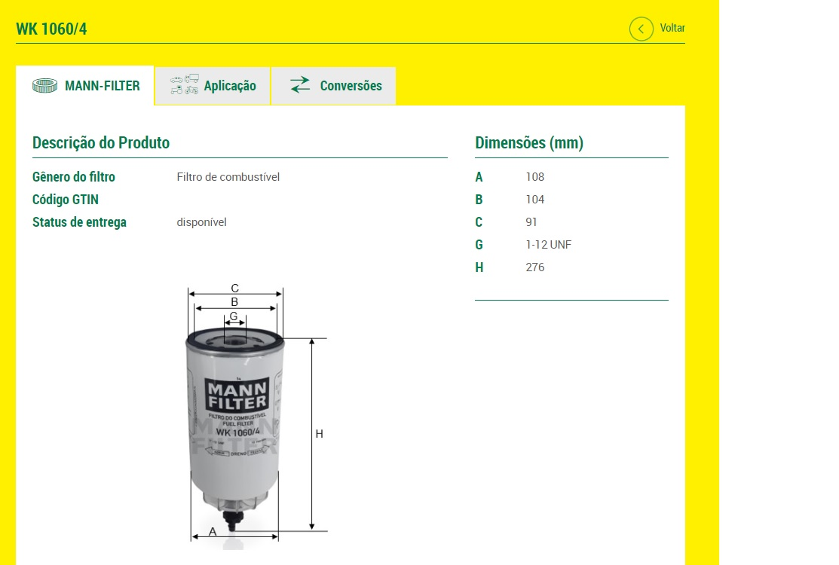Click the C dimension label above the filter
This screenshot has height=565, width=839.
[x=235, y=288]
